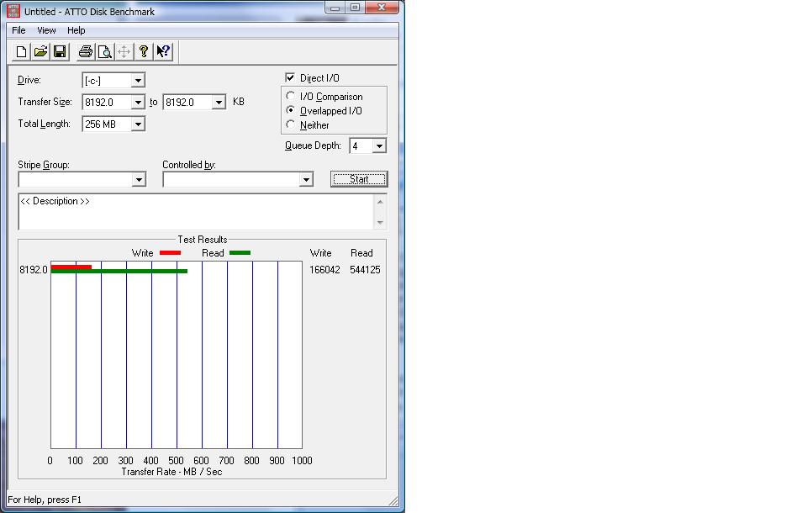Click the yellow question mark About icon
The image size is (807, 513).
point(144,51)
